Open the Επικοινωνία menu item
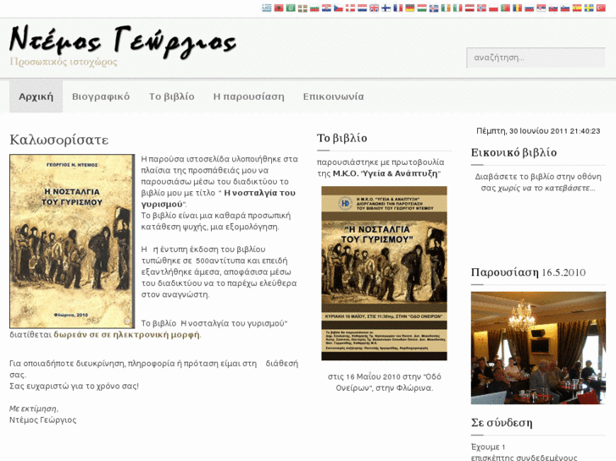This screenshot has height=461, width=616. click(x=334, y=96)
